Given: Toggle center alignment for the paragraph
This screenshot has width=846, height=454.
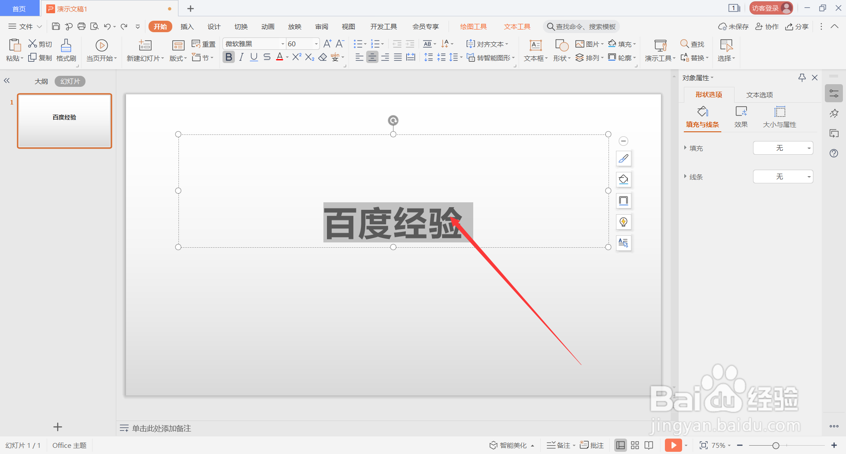Looking at the screenshot, I should click(372, 57).
